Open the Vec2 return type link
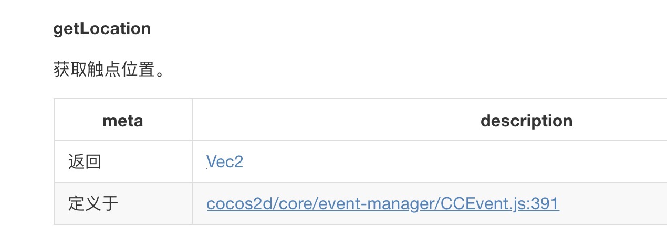Screen dimensions: 667x237 coord(225,162)
